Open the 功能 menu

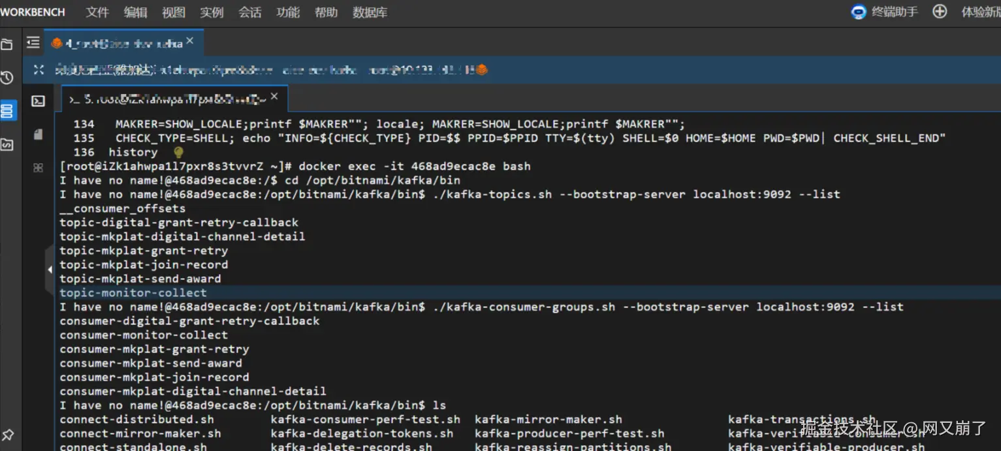click(x=288, y=12)
